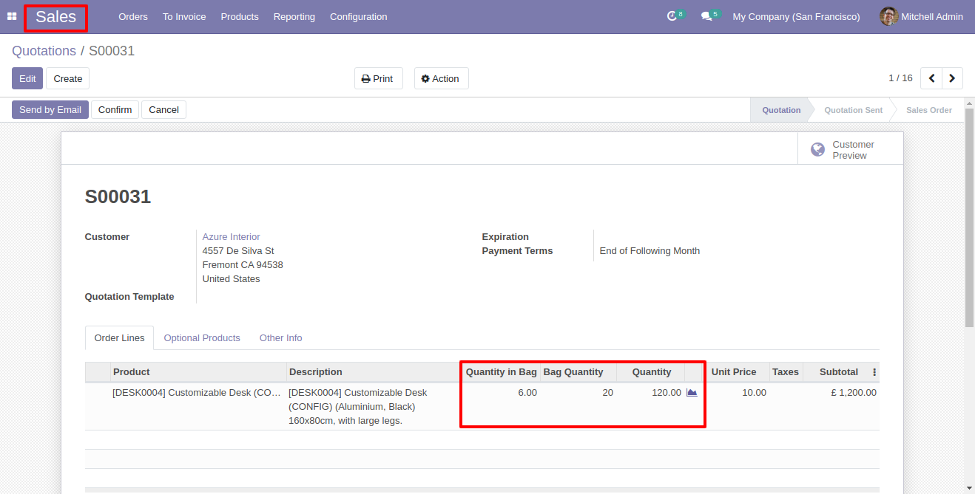This screenshot has width=975, height=494.
Task: Click the quantity in bag value 6.00
Action: (x=527, y=393)
